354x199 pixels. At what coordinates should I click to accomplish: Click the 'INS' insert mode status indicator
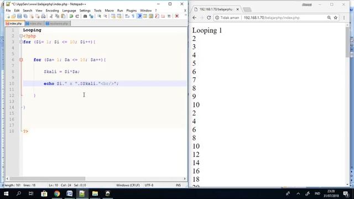[x=178, y=185]
